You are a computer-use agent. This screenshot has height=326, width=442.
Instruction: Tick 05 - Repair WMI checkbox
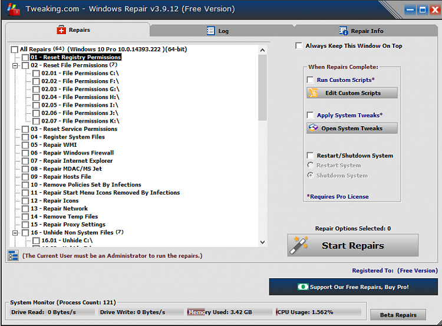(x=25, y=145)
